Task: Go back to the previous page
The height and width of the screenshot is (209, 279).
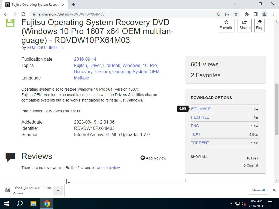Action: click(6, 14)
